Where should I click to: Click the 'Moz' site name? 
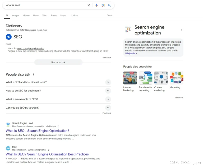tap(14, 147)
